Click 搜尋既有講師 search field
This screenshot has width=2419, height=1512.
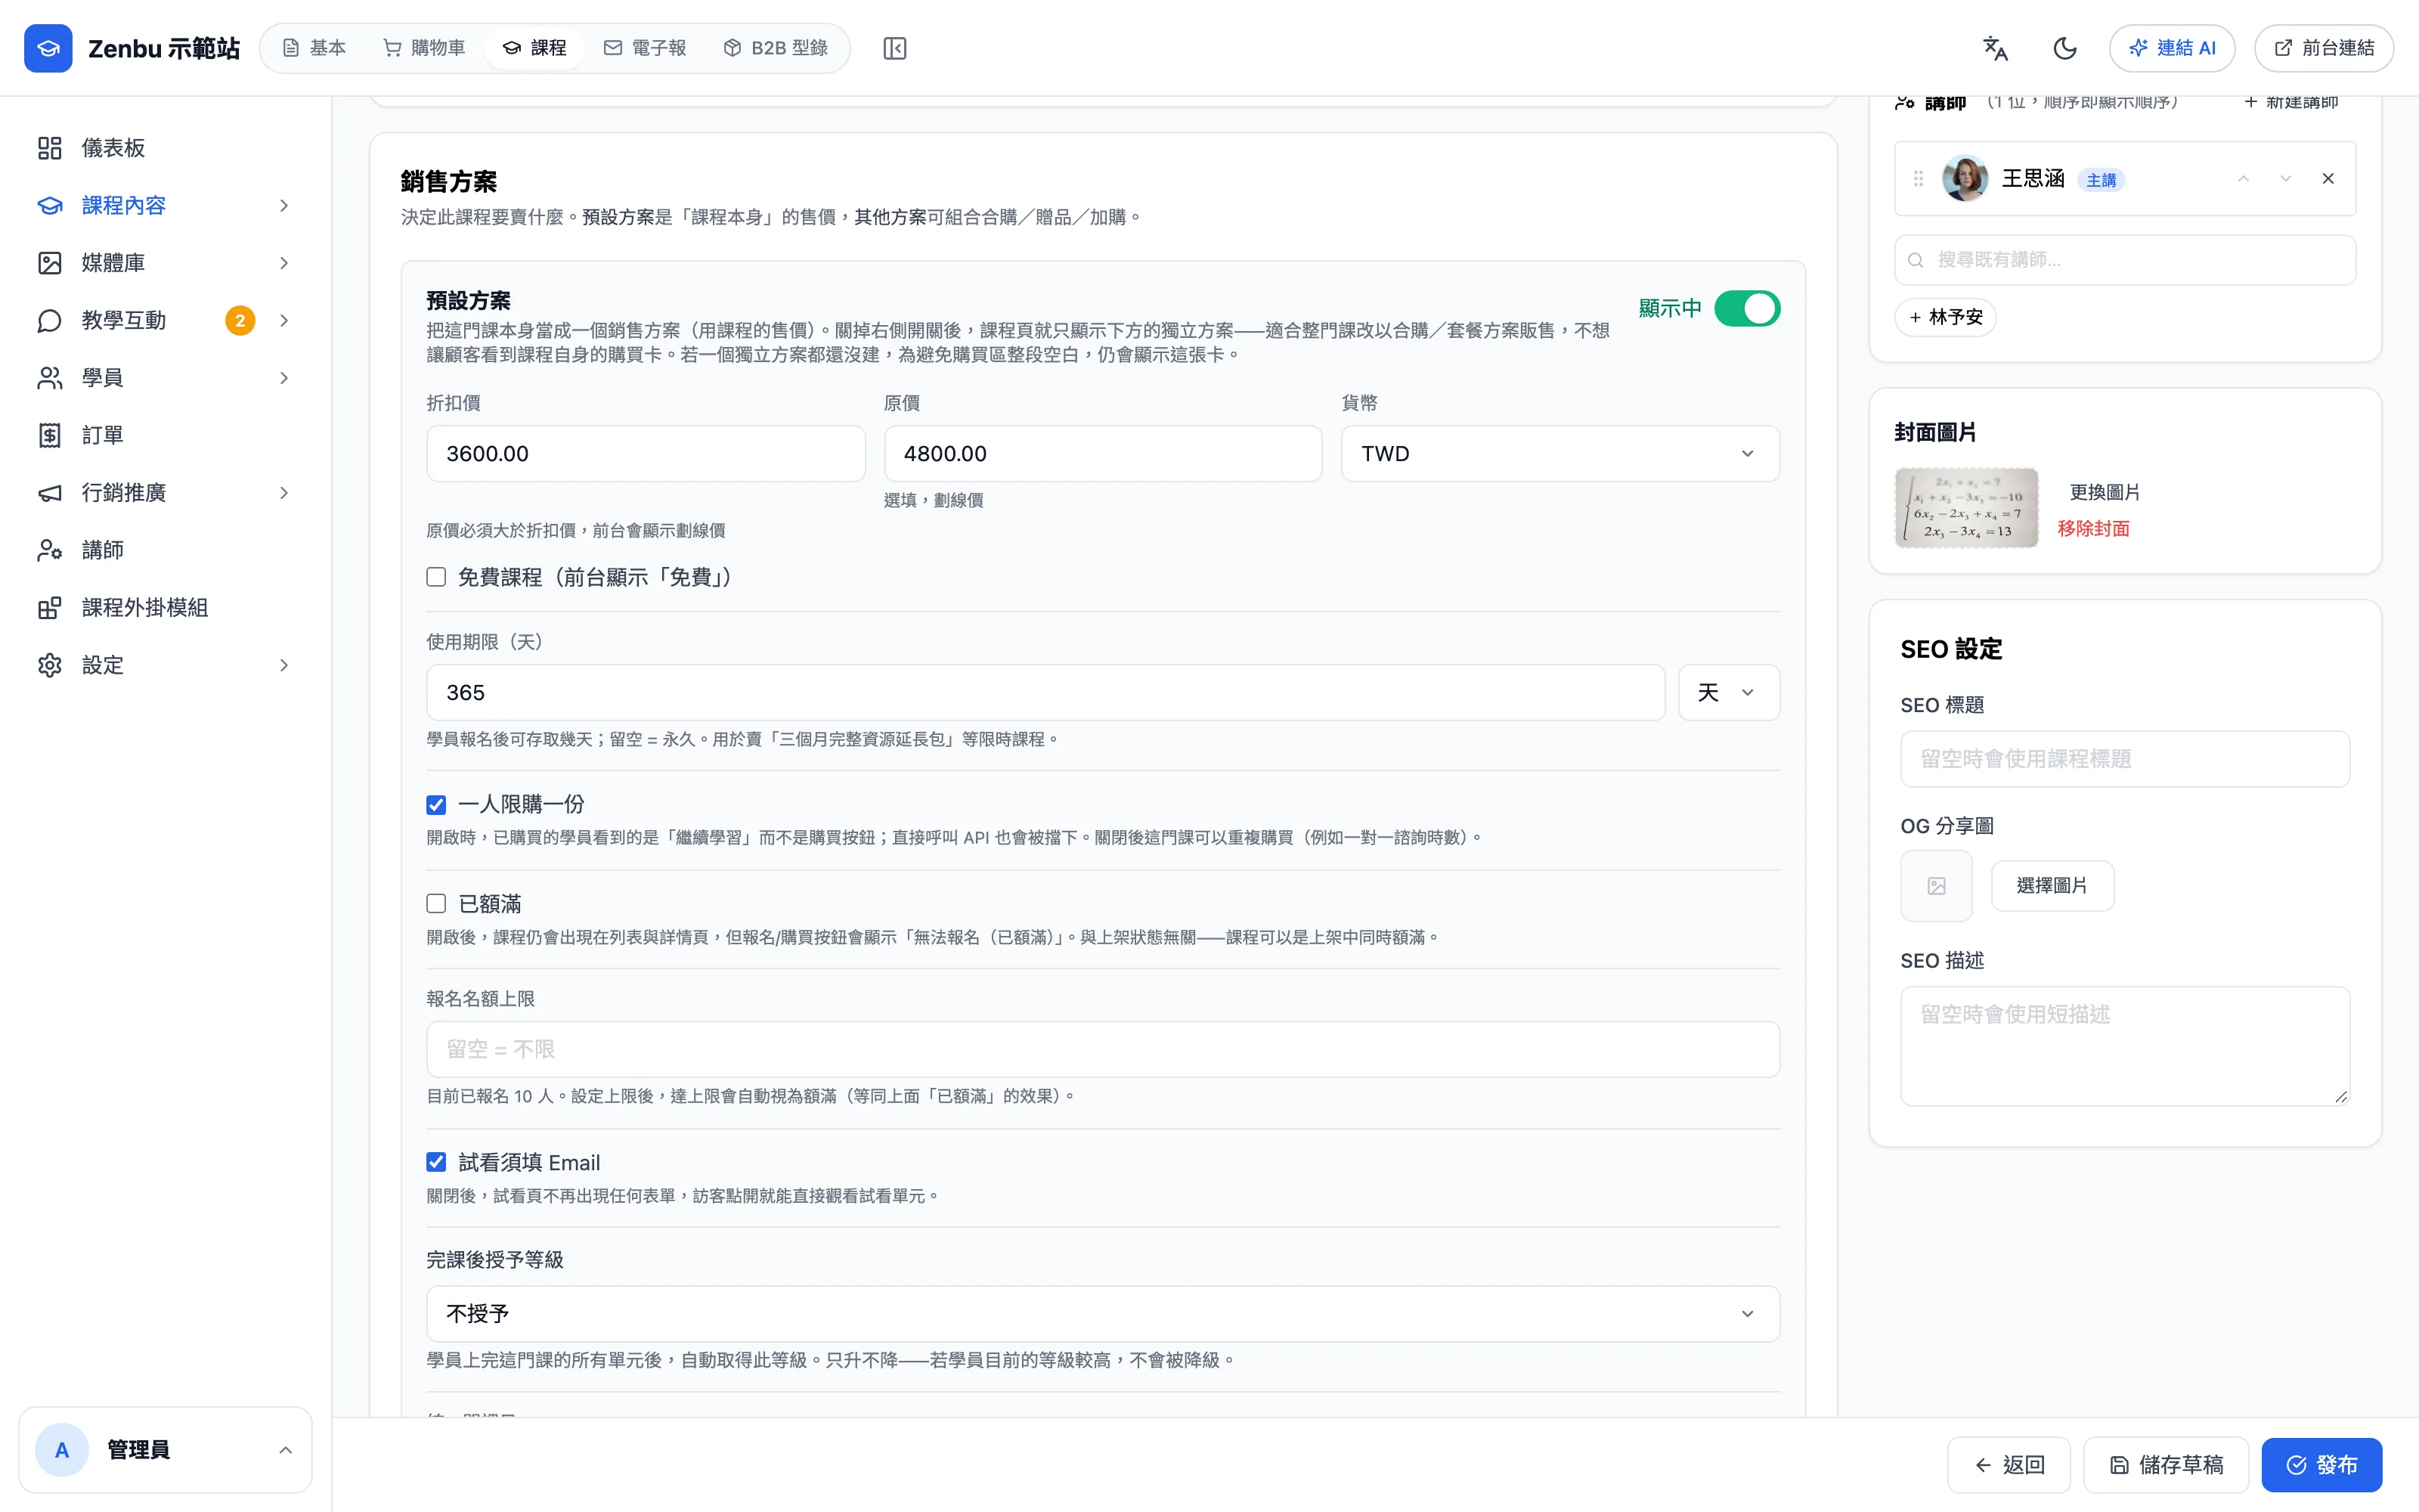click(2125, 260)
